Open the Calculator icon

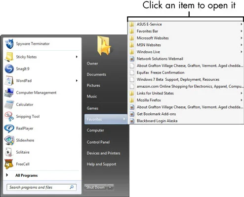tap(9, 104)
